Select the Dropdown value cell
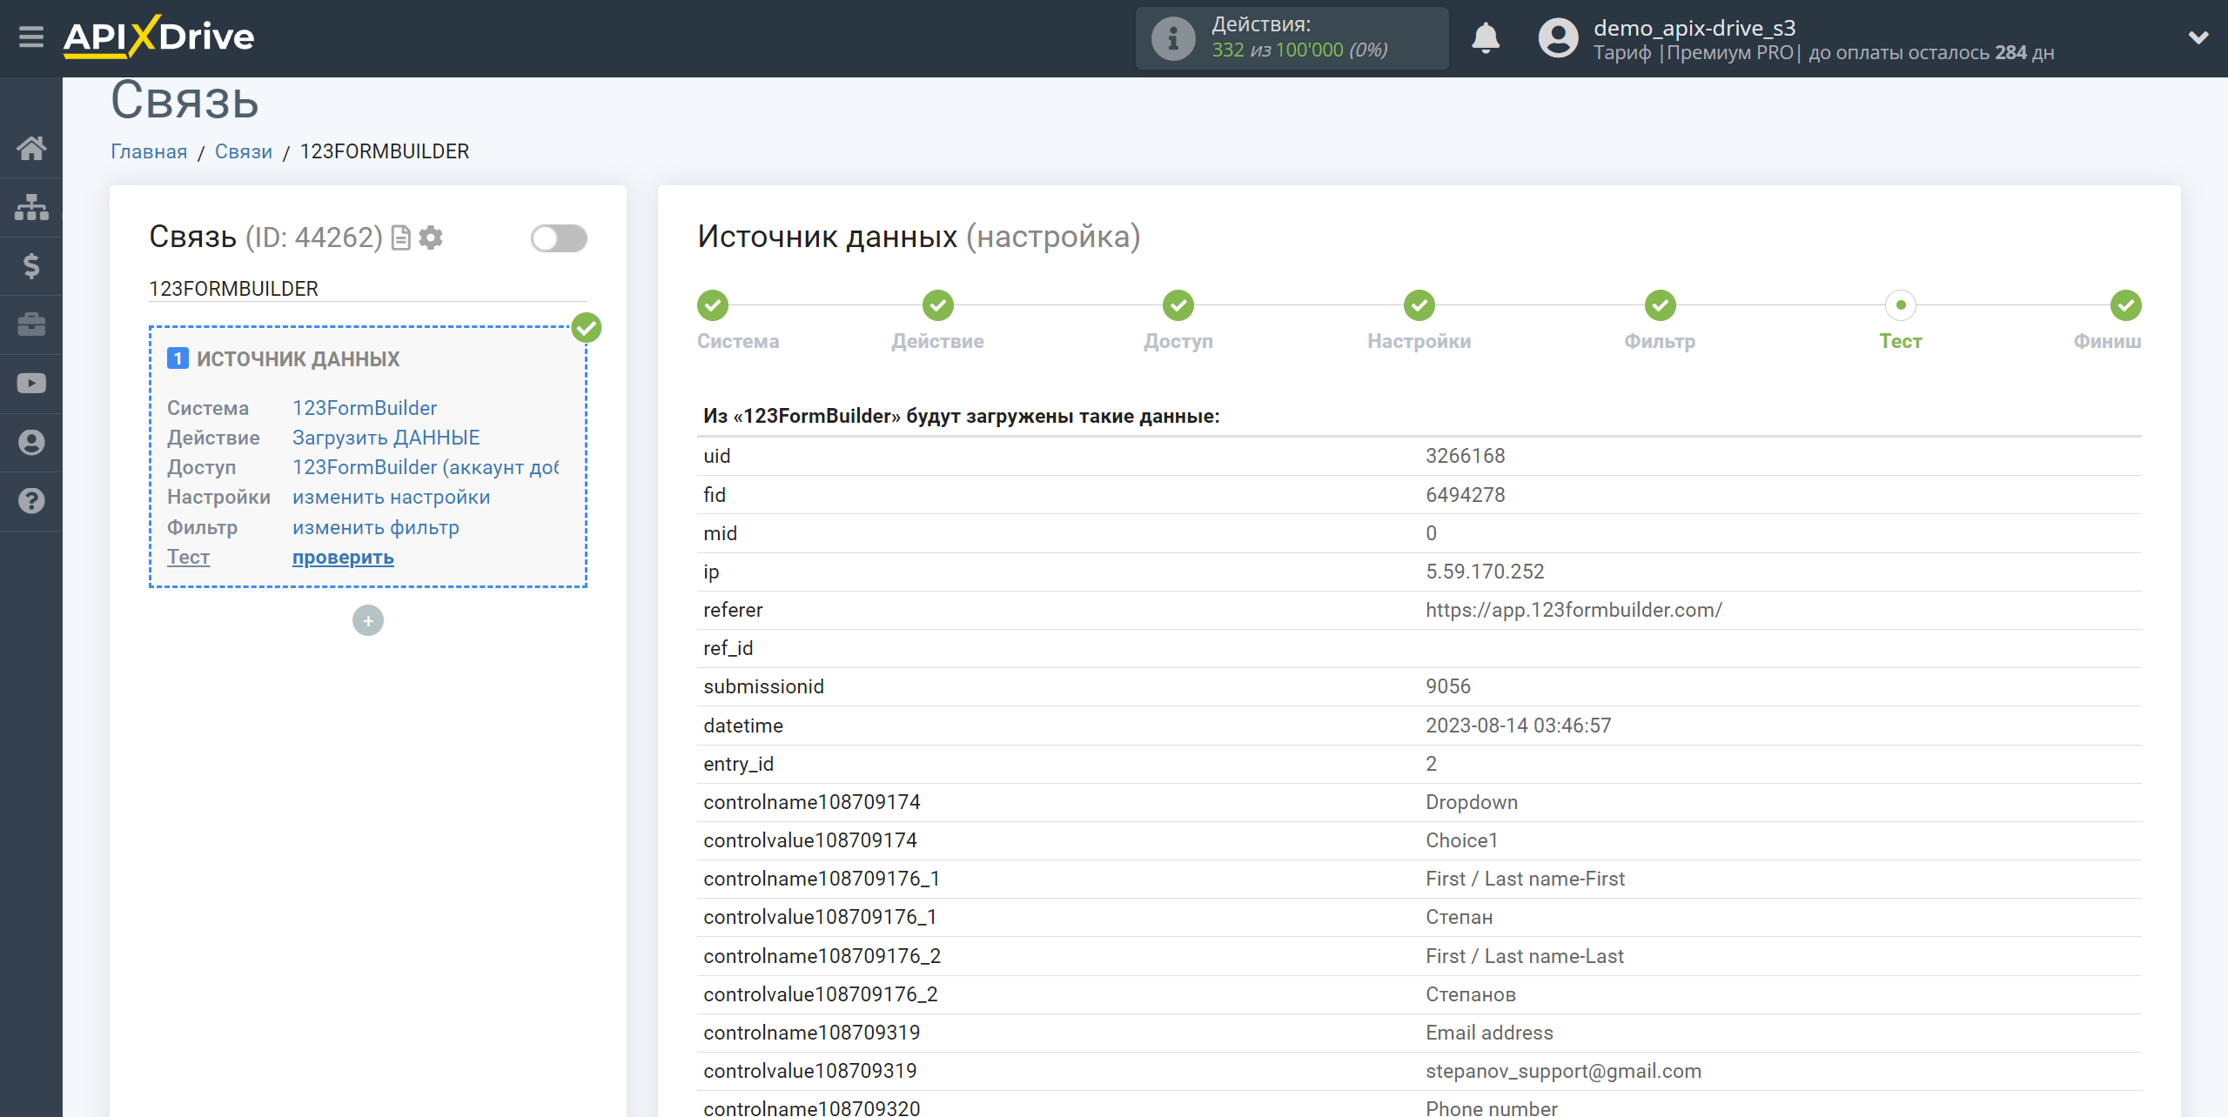This screenshot has width=2228, height=1117. coord(1472,802)
